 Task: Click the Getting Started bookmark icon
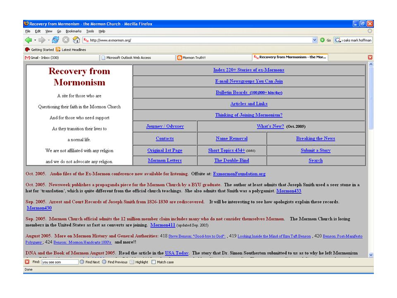(27, 49)
